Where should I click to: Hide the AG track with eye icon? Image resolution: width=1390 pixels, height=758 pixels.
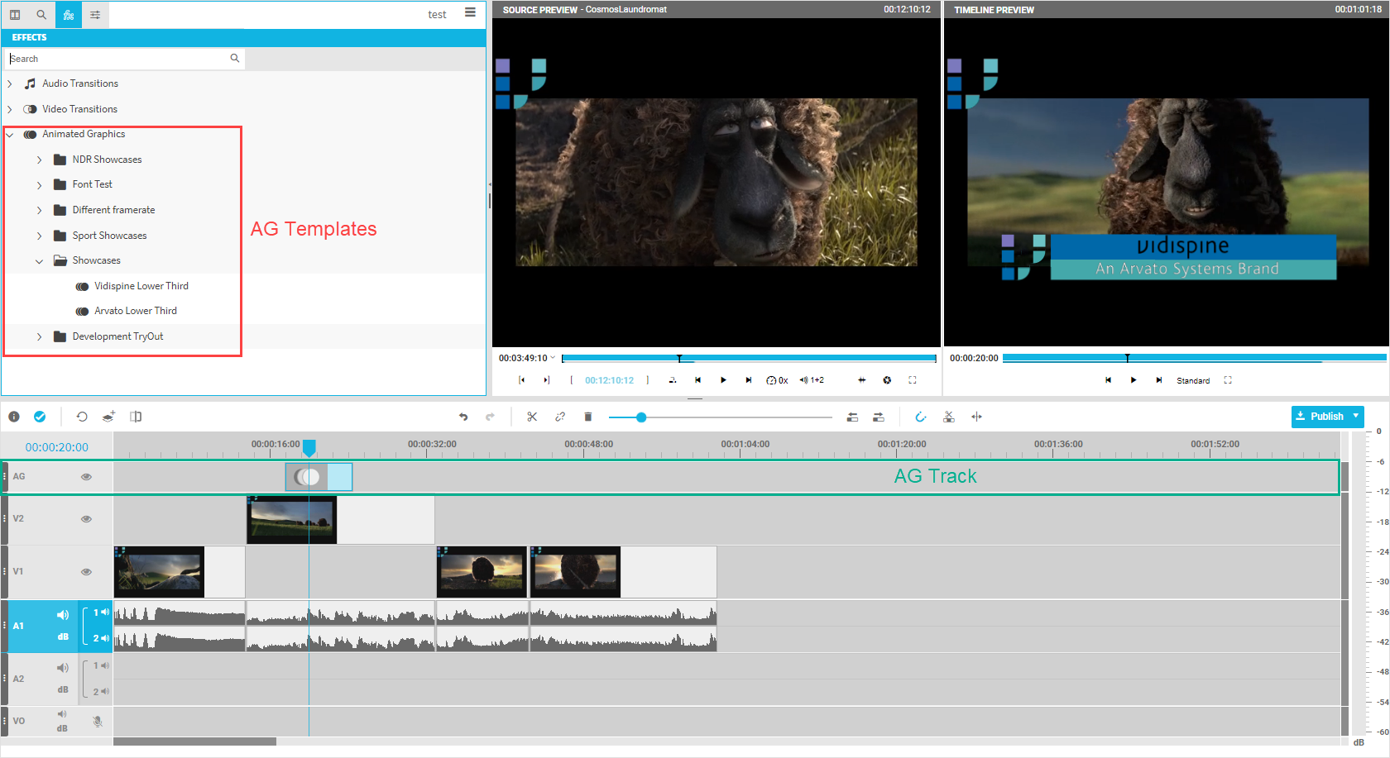click(86, 477)
